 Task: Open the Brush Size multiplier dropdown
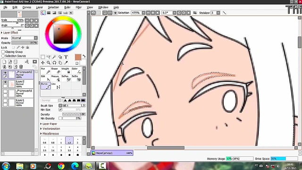point(60,105)
